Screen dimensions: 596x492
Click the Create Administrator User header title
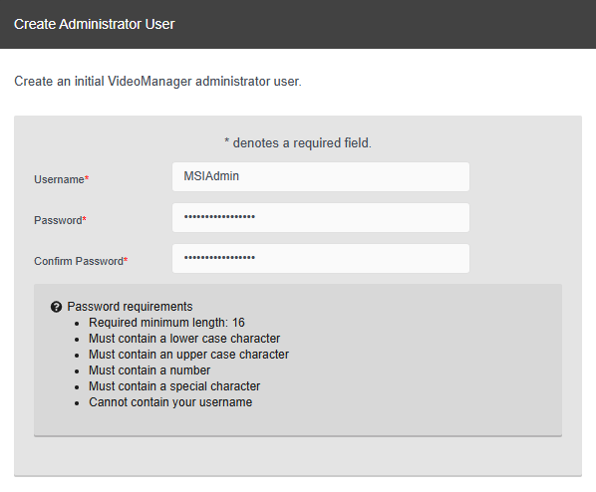[x=95, y=24]
